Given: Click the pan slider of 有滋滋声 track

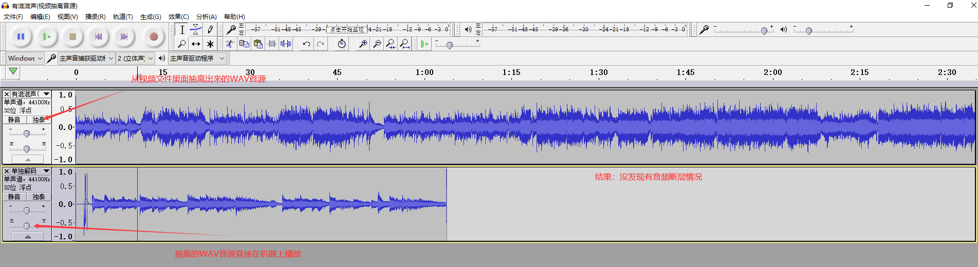Looking at the screenshot, I should 27,148.
